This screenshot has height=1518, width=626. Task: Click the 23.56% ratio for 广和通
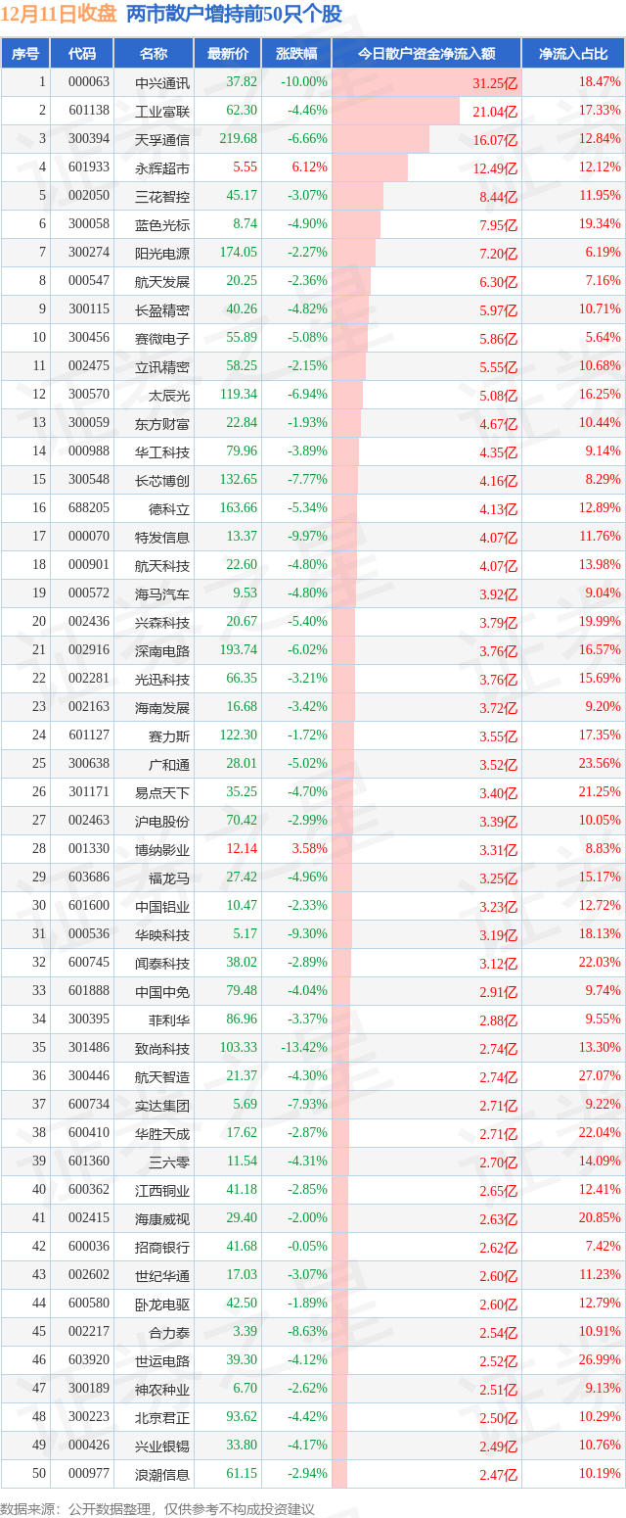pos(600,764)
